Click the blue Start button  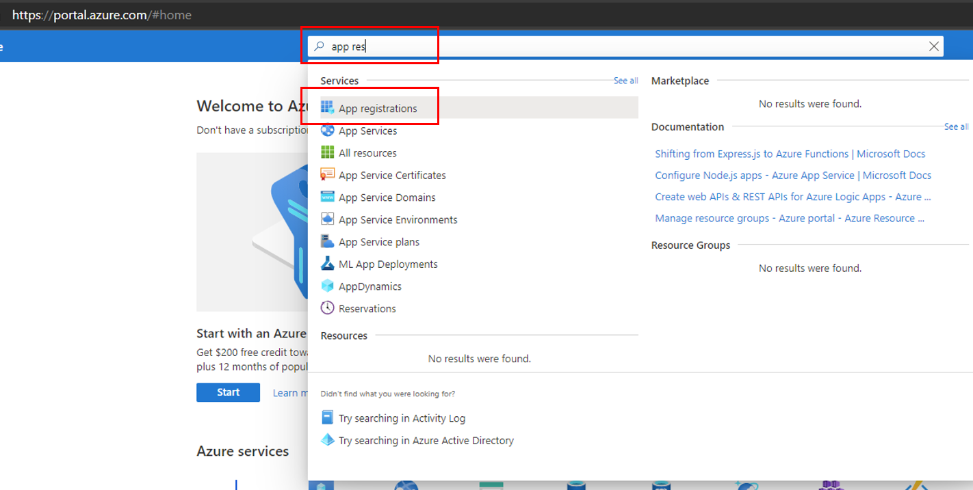(x=228, y=392)
